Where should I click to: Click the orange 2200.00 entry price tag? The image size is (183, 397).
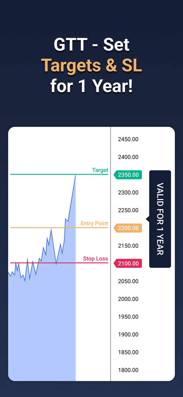click(128, 228)
